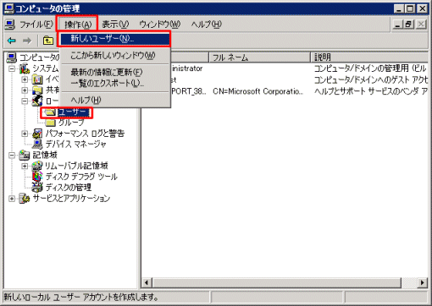
Task: Select デバイス マネージャ tree item
Action: tap(75, 145)
